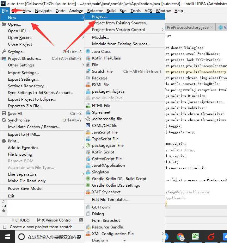Expand the Add to Favorites submenu arrow

point(83,148)
